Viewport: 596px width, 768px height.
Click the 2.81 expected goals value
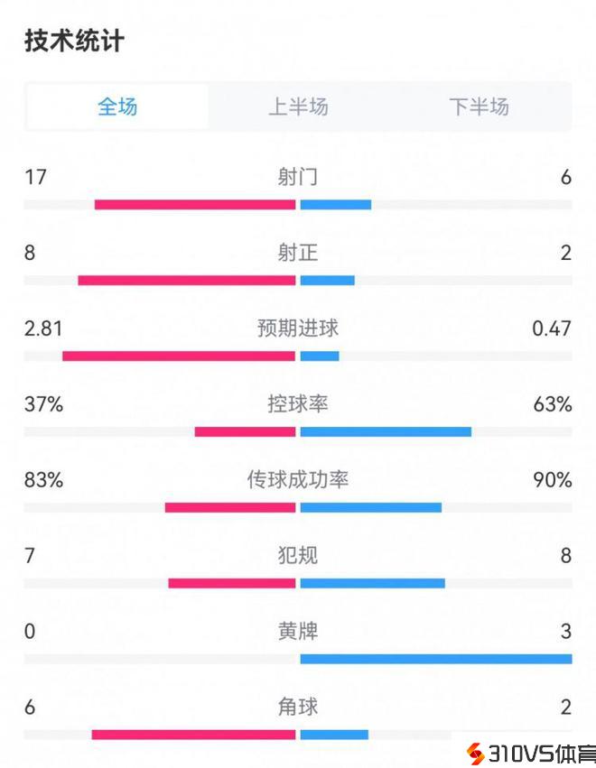[x=43, y=328]
